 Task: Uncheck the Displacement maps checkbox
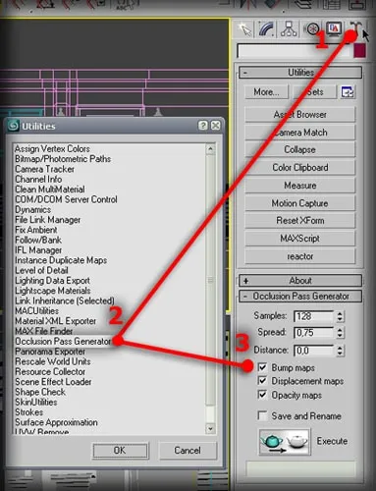262,381
